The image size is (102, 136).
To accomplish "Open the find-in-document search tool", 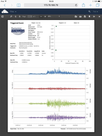I will click(11, 17).
